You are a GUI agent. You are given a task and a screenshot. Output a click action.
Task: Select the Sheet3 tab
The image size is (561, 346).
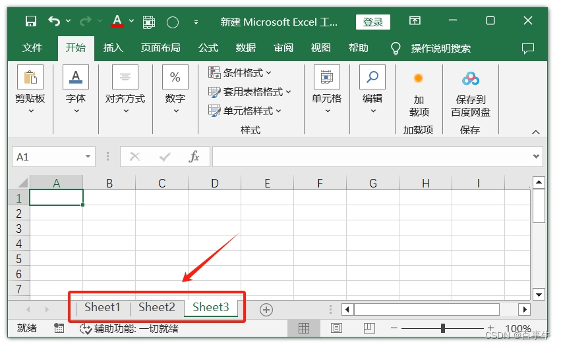[211, 307]
